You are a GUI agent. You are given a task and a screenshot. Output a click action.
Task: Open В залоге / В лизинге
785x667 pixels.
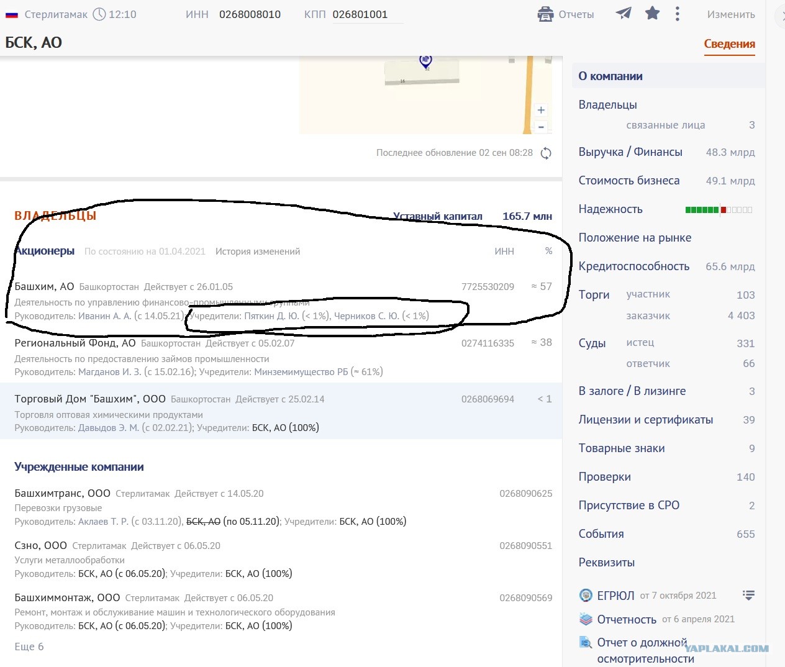pyautogui.click(x=632, y=391)
